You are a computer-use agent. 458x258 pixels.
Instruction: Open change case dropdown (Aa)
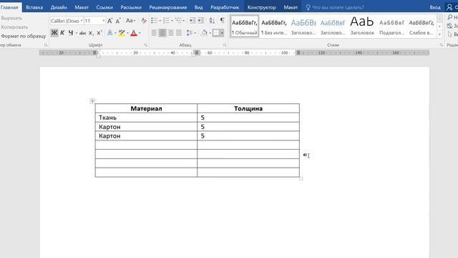[x=130, y=21]
